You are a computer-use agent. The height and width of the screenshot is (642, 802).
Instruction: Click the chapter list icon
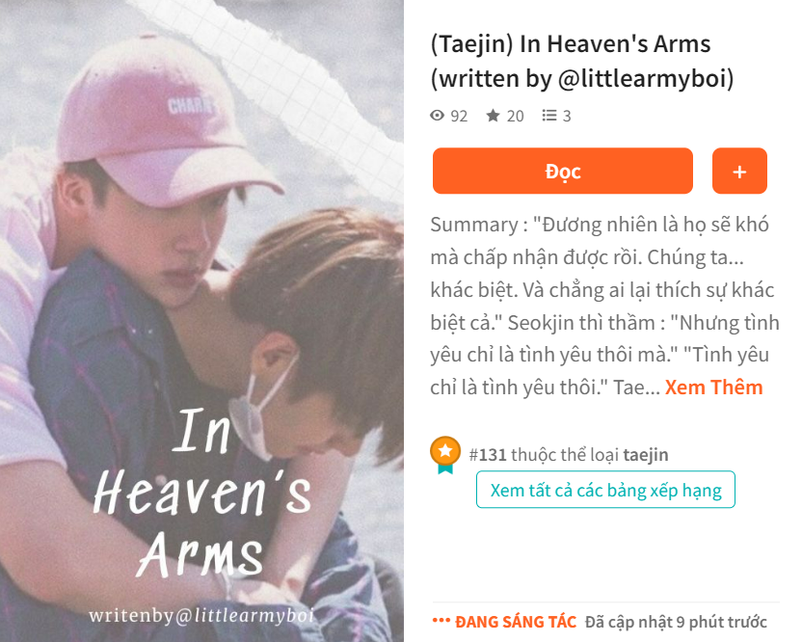pyautogui.click(x=548, y=116)
